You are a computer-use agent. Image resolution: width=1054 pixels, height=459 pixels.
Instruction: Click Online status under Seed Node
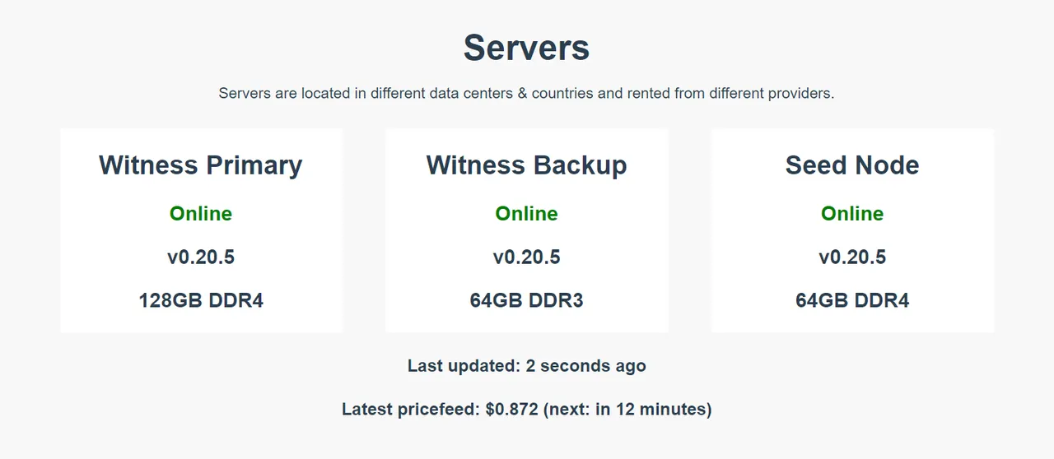click(852, 214)
